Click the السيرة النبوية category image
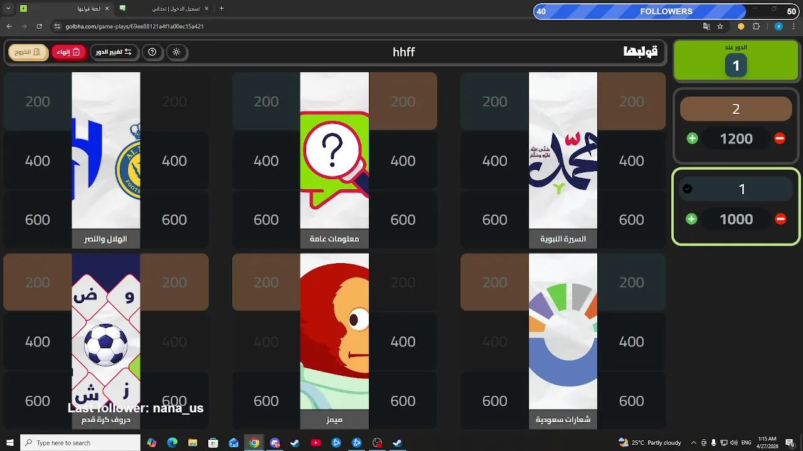This screenshot has height=451, width=803. [x=563, y=150]
